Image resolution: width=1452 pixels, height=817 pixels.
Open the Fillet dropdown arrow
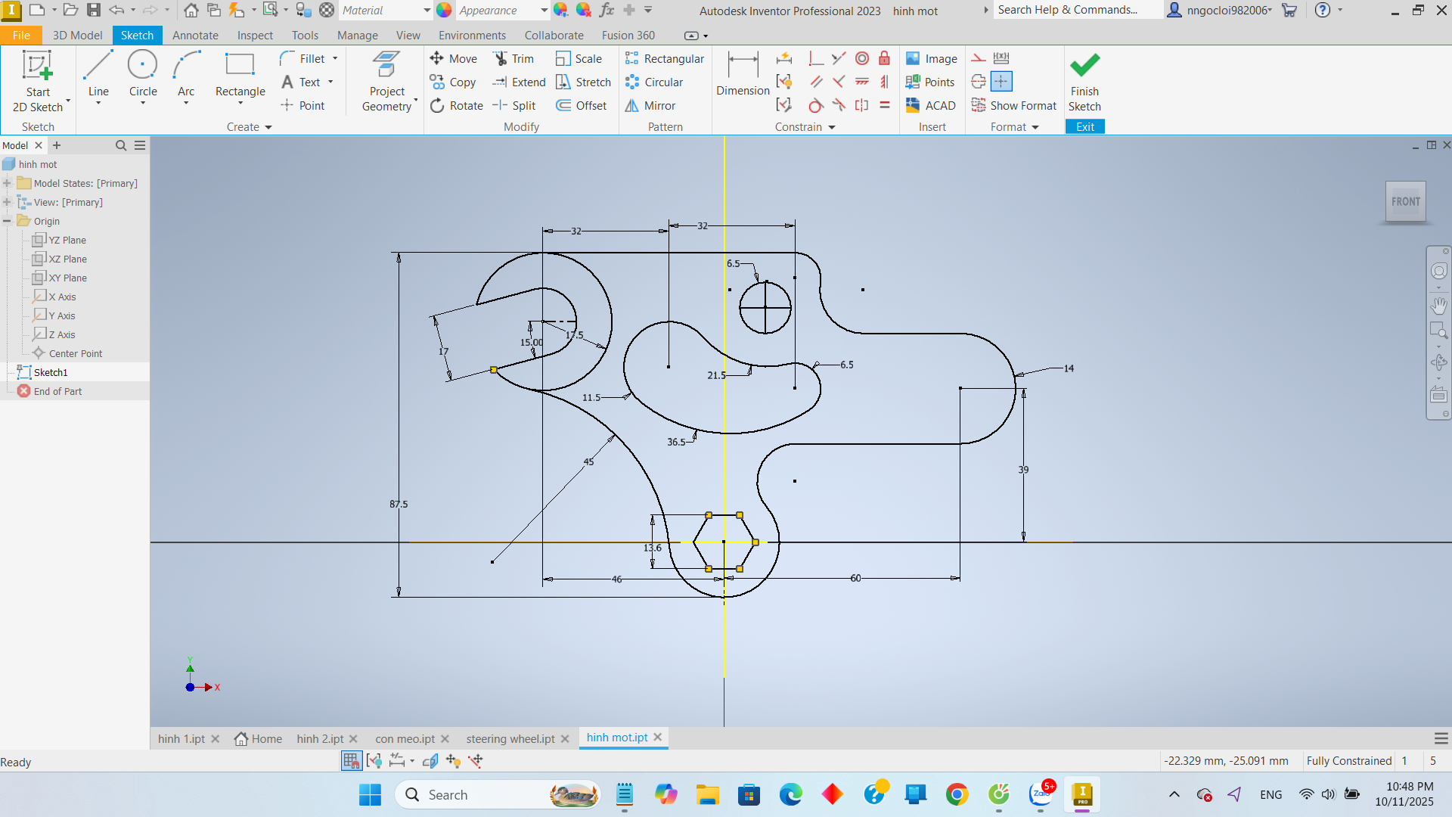click(334, 59)
